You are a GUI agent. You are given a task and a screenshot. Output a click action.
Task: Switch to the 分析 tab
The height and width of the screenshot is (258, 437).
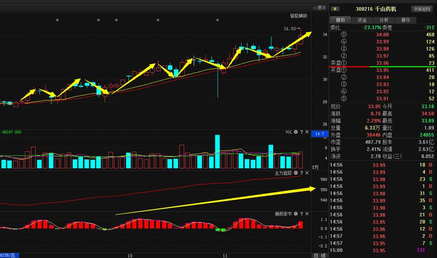tap(384, 20)
